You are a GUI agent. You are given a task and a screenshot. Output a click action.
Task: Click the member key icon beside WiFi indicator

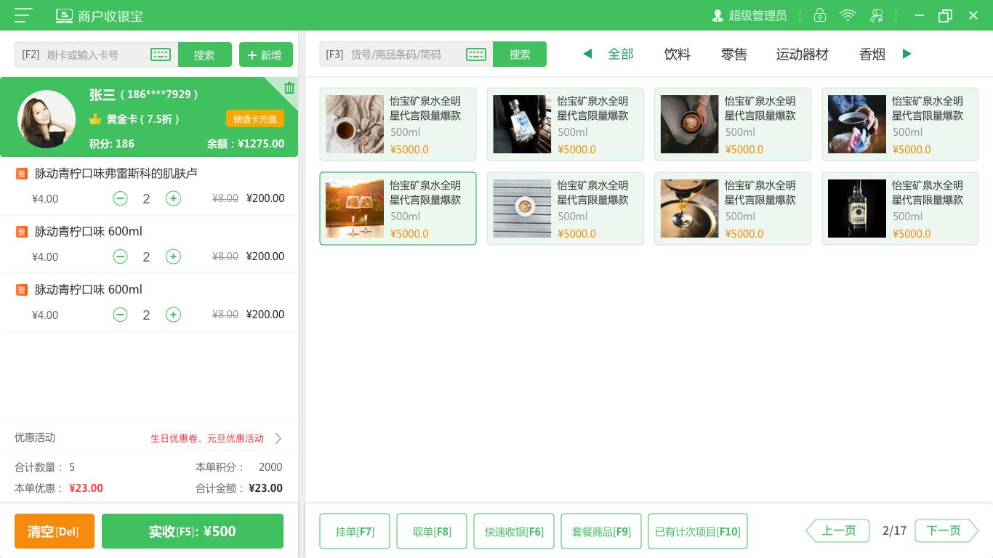(x=877, y=15)
